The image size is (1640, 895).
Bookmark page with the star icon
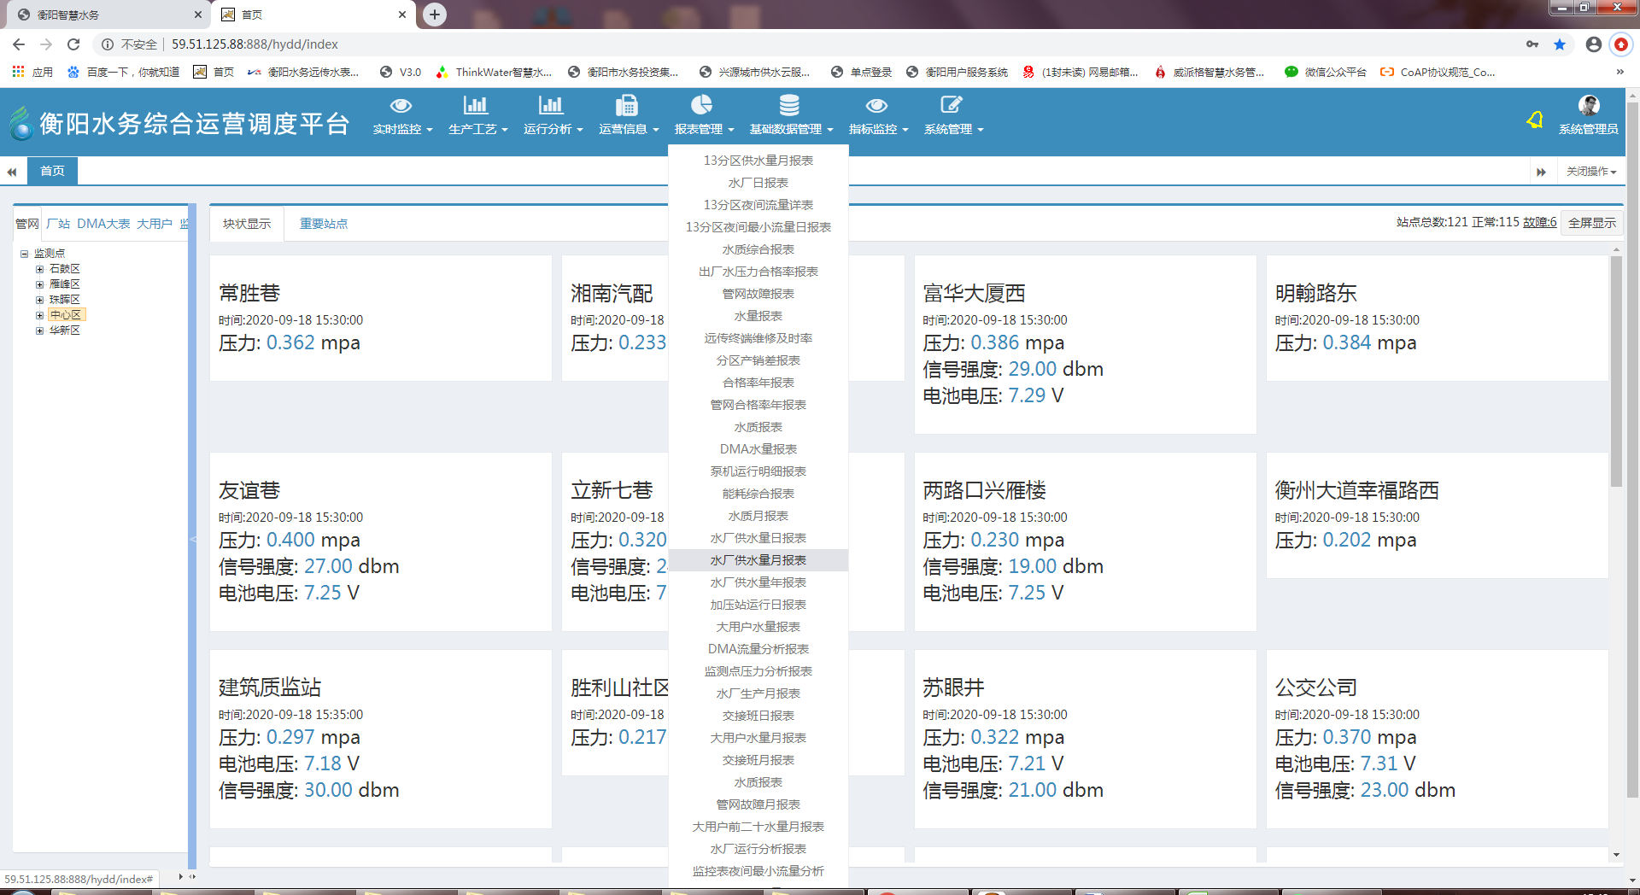click(x=1560, y=44)
